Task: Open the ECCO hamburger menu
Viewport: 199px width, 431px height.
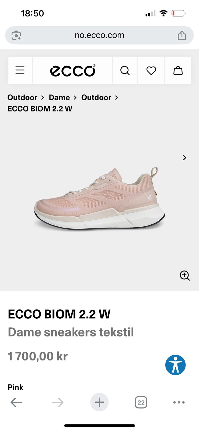Action: pyautogui.click(x=20, y=70)
